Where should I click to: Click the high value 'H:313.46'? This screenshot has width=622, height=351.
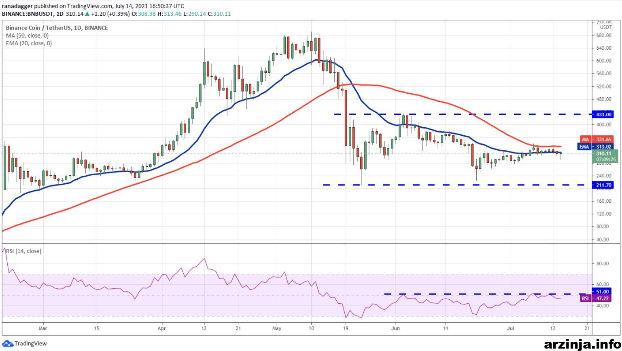(169, 14)
